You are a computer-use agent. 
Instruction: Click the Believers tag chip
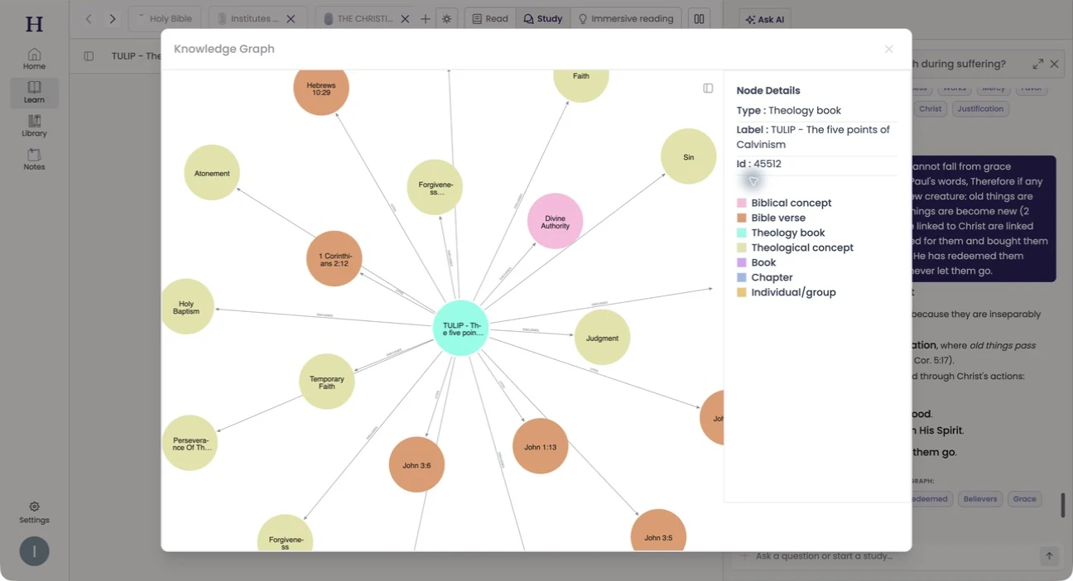(x=980, y=499)
